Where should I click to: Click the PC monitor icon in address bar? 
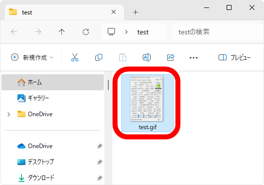pos(111,31)
